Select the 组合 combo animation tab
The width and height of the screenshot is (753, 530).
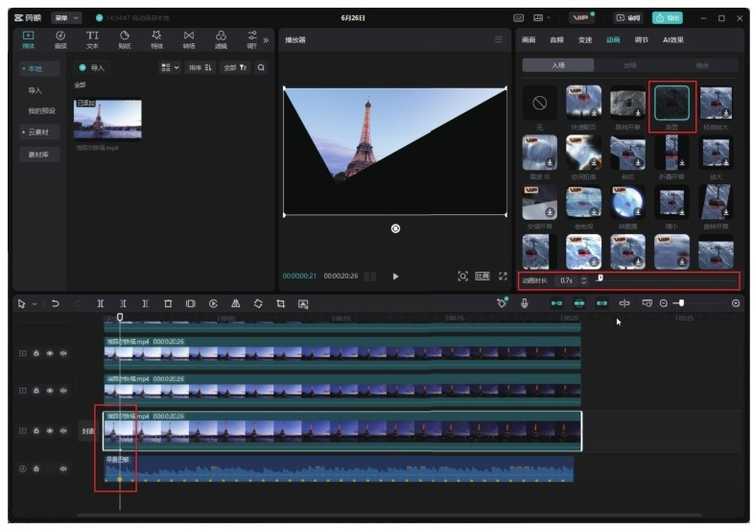point(702,65)
